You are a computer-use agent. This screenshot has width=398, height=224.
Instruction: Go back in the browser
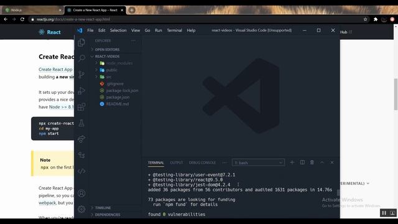(x=6, y=19)
